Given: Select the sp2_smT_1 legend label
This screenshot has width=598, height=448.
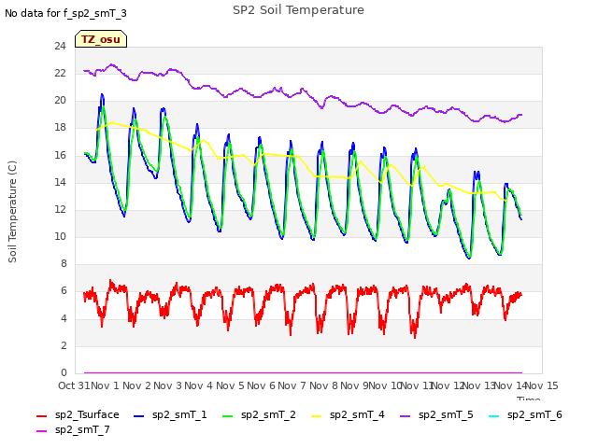Looking at the screenshot, I should [179, 414].
